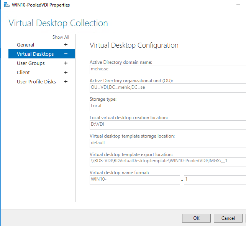
Task: Click the local virtual desktop creation location field
Action: point(167,124)
